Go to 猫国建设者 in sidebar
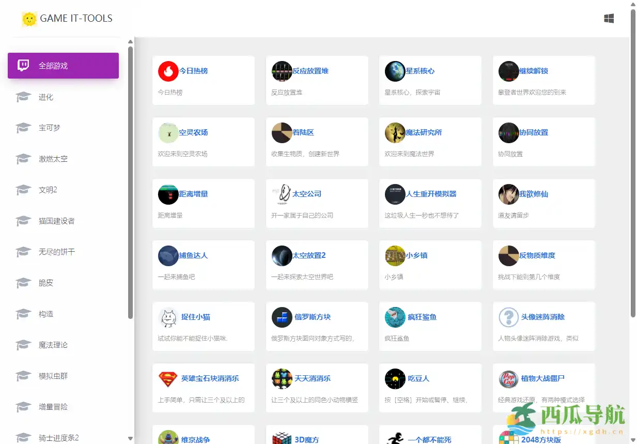637x444 pixels. [57, 221]
